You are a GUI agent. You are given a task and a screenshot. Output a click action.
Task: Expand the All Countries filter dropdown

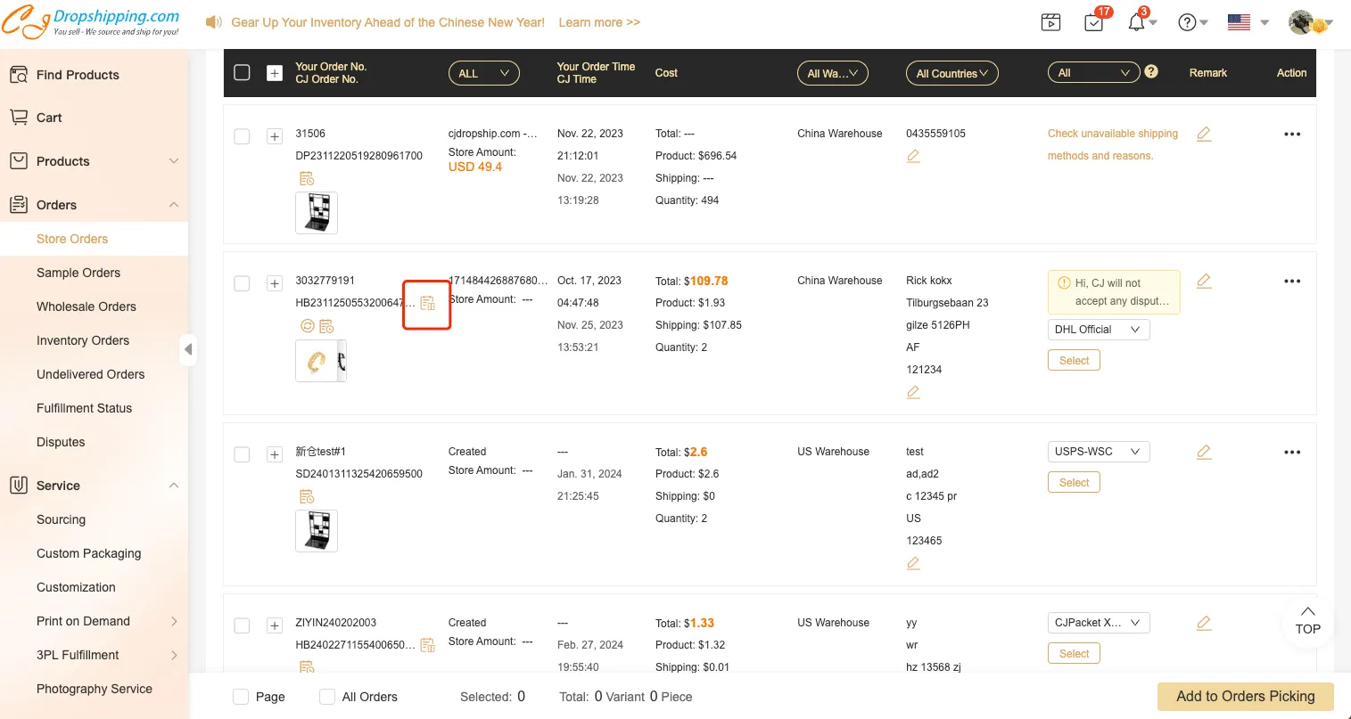pyautogui.click(x=951, y=73)
